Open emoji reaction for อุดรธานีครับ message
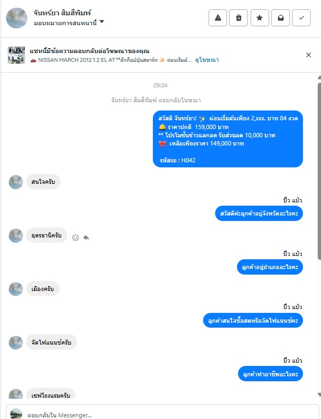The image size is (321, 419). coord(75,237)
